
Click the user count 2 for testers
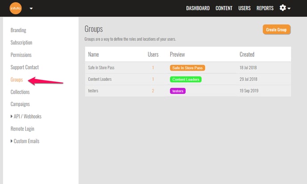coord(153,91)
